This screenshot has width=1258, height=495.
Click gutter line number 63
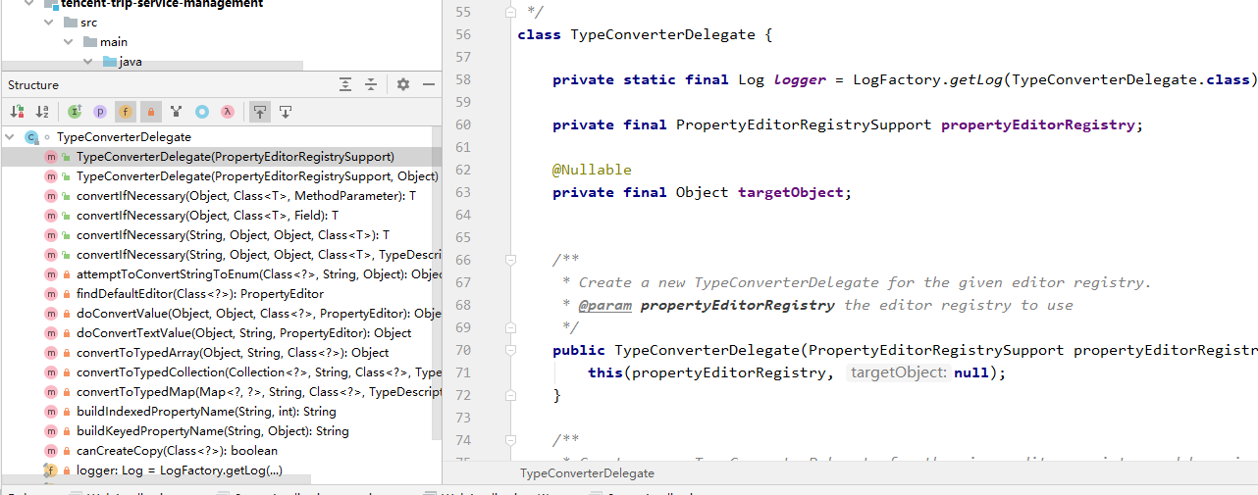[464, 192]
